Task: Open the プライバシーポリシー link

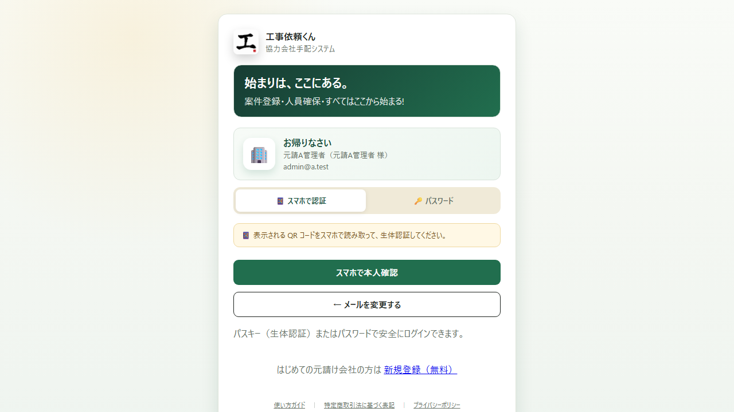Action: click(436, 405)
